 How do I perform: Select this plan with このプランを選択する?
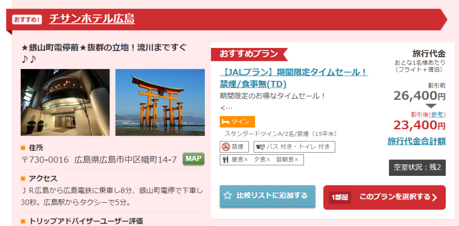384,197
